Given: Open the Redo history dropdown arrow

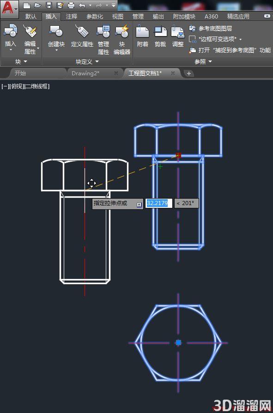Looking at the screenshot, I should pyautogui.click(x=107, y=5).
